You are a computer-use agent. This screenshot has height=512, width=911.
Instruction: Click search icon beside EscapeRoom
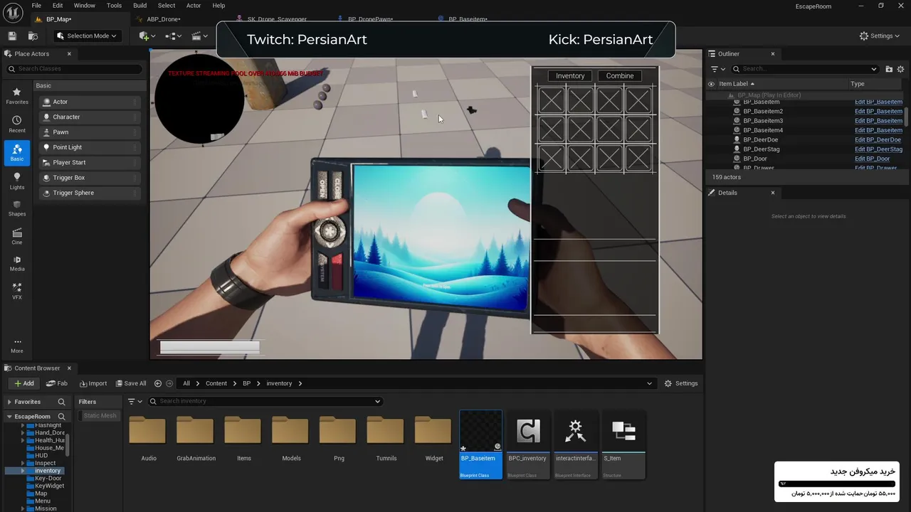pos(62,417)
